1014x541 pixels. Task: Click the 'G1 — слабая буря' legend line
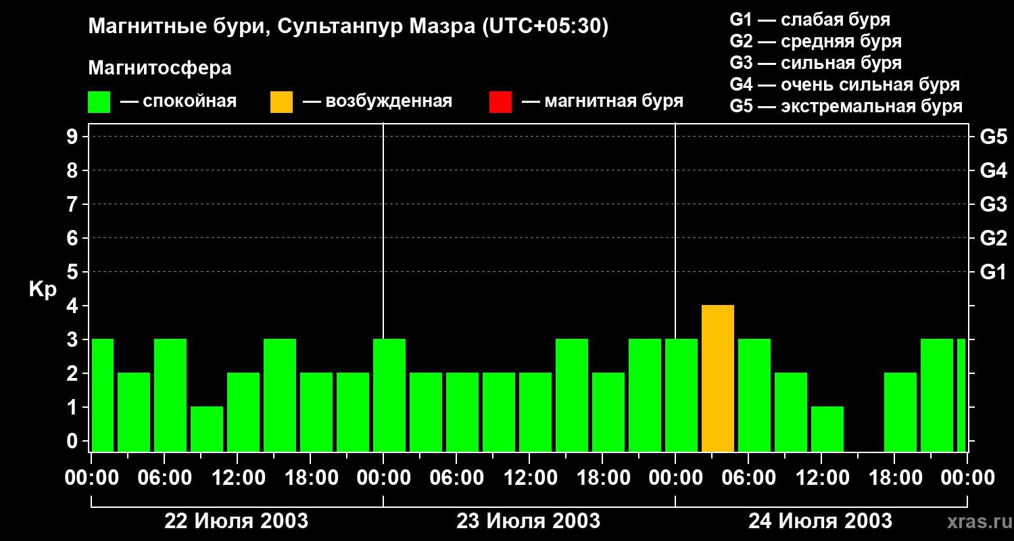[x=810, y=20]
